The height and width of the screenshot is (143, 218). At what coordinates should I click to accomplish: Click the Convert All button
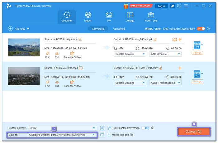[x=193, y=131]
